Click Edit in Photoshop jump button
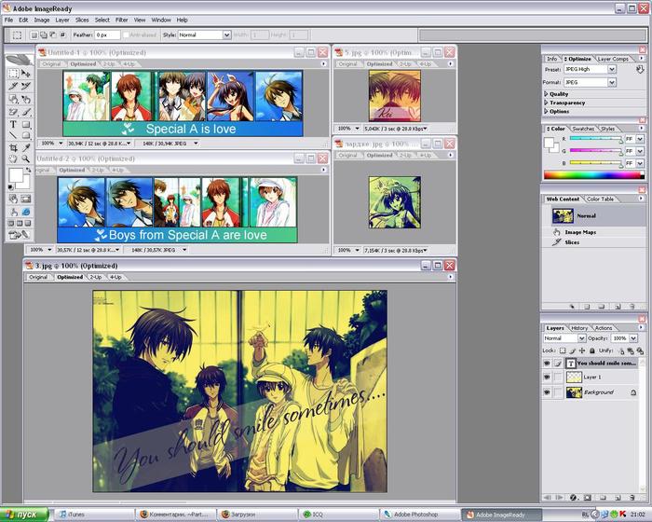This screenshot has width=652, height=522. [19, 235]
